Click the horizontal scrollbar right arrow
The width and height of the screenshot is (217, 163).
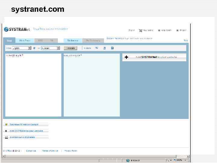coord(188,156)
